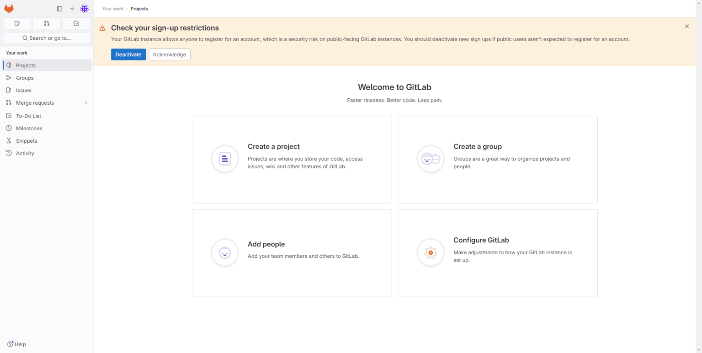Screen dimensions: 702x353
Task: Open Snippets in the sidebar
Action: pos(47,141)
